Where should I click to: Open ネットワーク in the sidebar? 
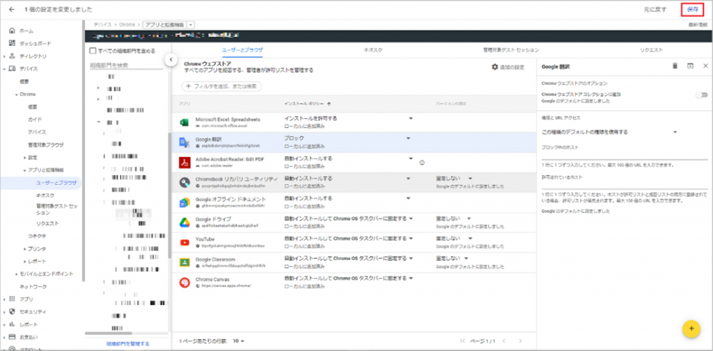33,287
